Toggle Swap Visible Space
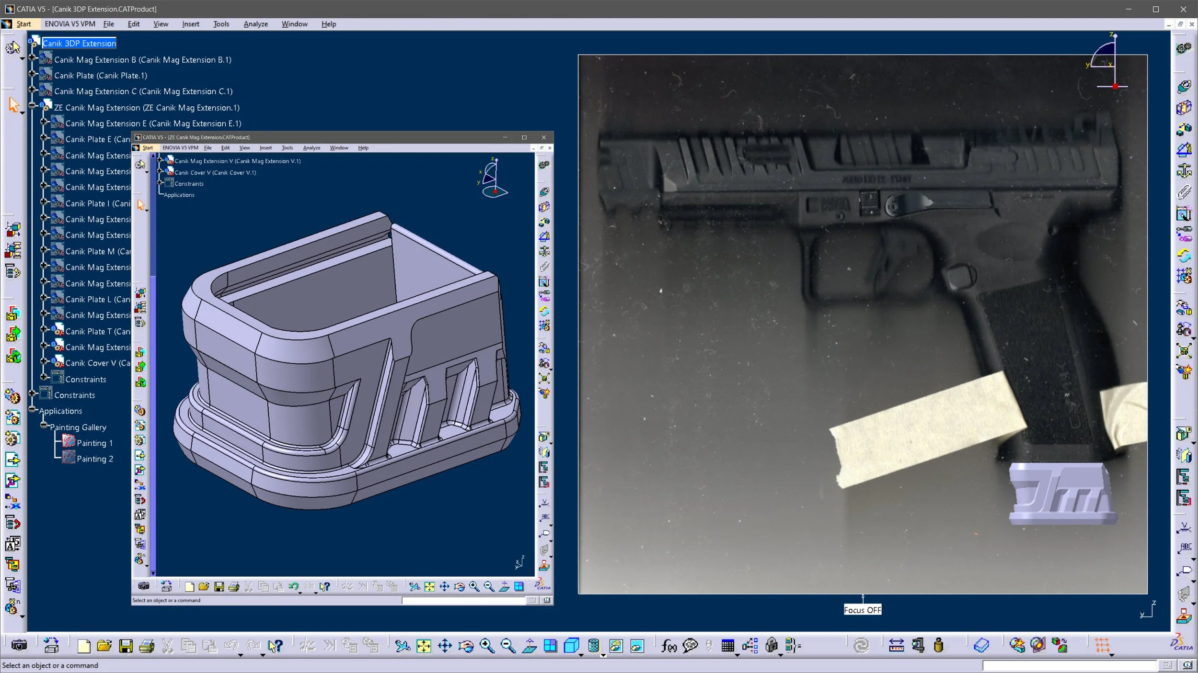1198x673 pixels. [637, 646]
